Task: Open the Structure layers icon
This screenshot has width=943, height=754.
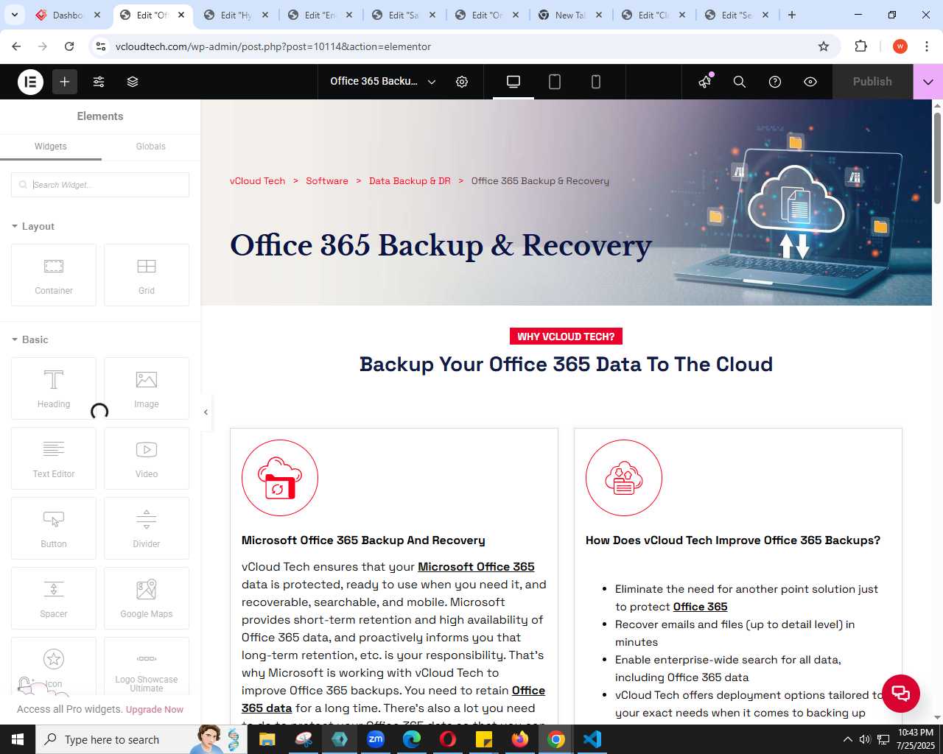Action: [x=133, y=82]
